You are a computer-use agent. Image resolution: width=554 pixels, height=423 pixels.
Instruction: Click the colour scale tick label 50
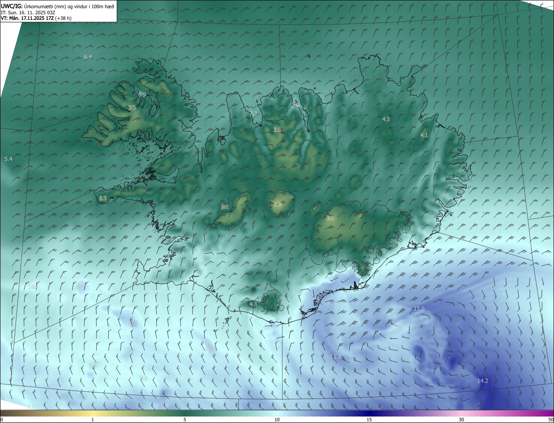tap(551, 420)
